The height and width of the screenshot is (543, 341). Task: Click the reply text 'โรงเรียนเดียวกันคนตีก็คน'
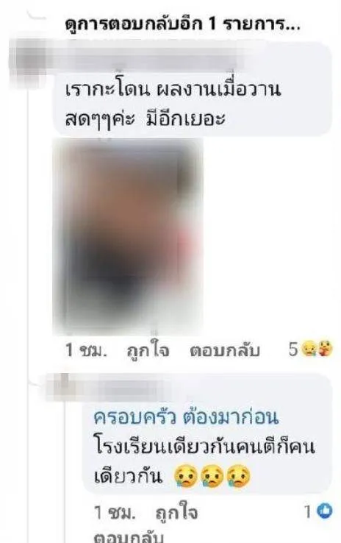point(204,447)
